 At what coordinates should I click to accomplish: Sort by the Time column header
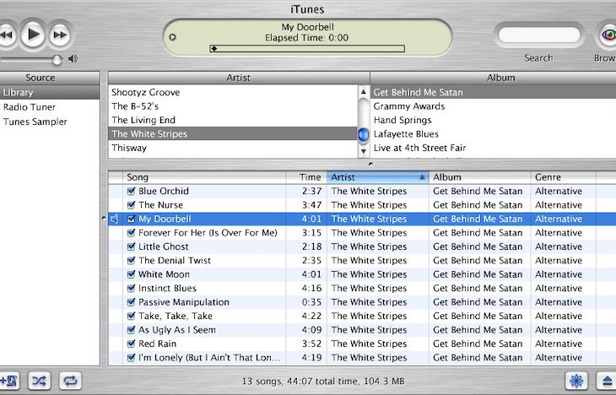pos(306,177)
